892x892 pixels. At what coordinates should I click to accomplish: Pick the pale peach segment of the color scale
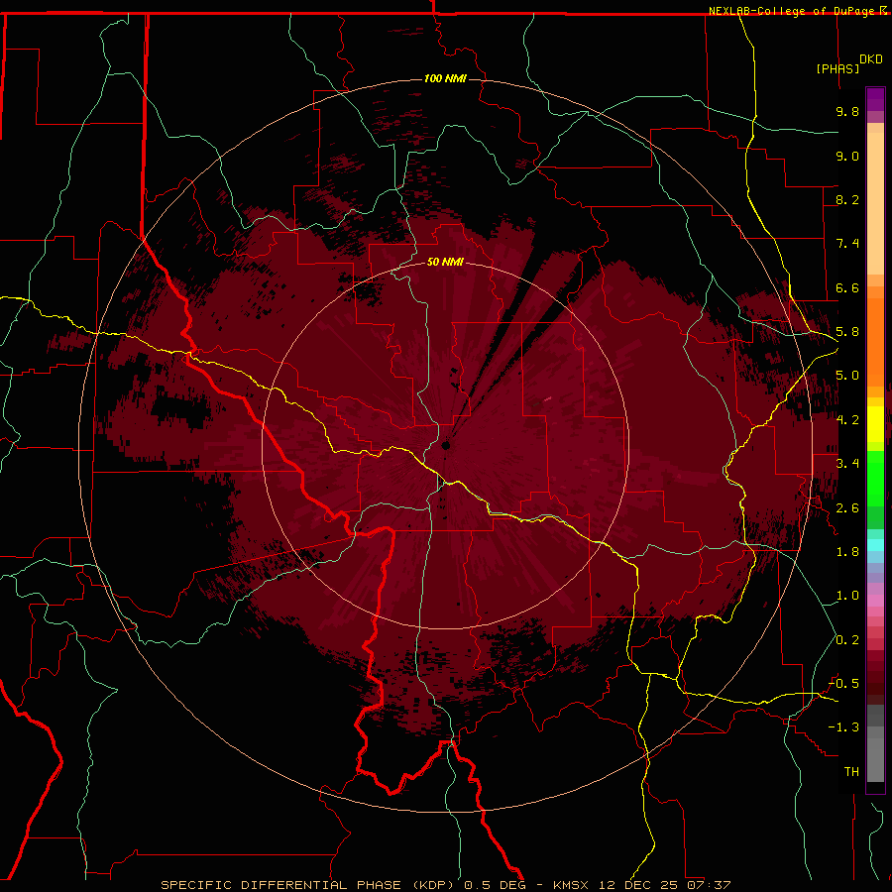(875, 202)
